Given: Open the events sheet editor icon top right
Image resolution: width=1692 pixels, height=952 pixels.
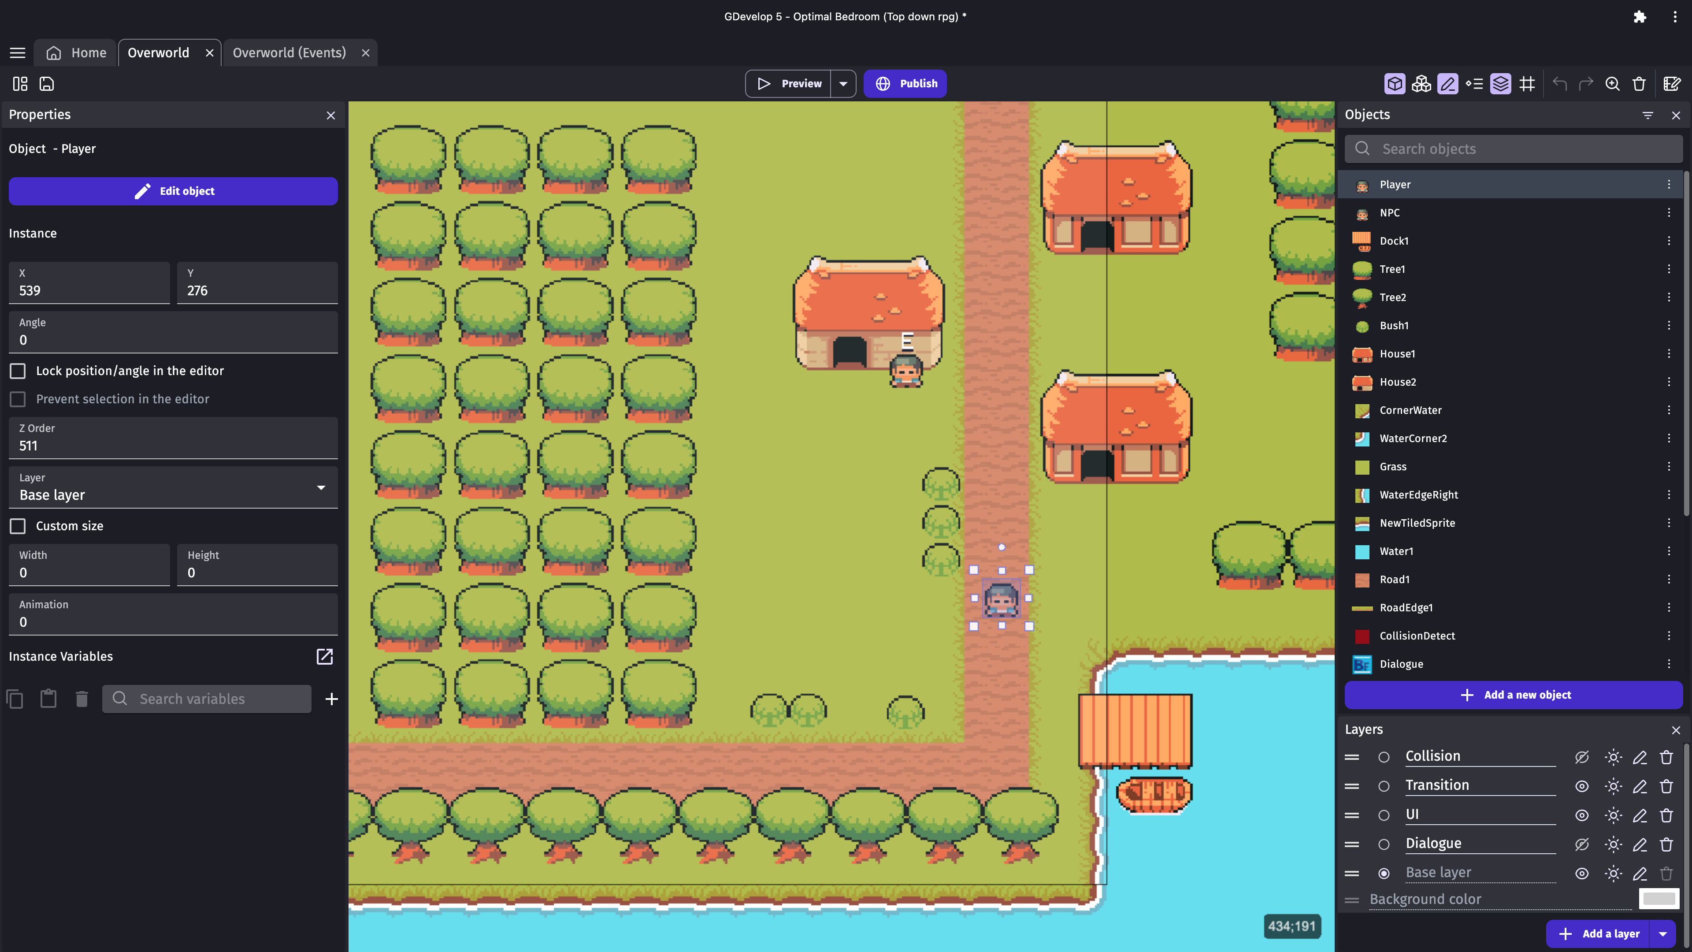Looking at the screenshot, I should pyautogui.click(x=1672, y=83).
